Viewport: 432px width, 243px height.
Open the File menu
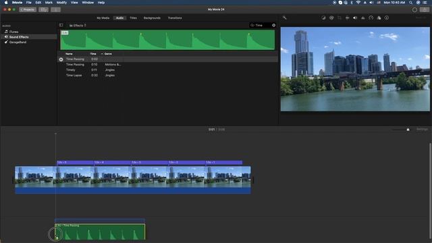click(28, 3)
